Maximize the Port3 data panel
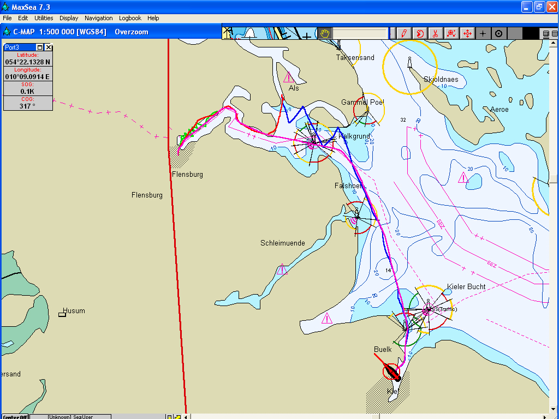The width and height of the screenshot is (559, 419). [40, 47]
